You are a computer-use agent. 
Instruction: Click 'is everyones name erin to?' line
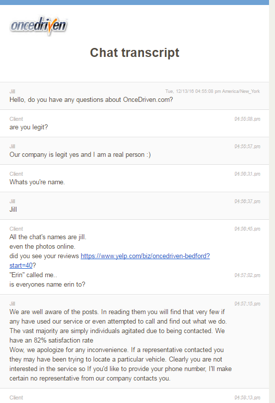[x=47, y=285]
